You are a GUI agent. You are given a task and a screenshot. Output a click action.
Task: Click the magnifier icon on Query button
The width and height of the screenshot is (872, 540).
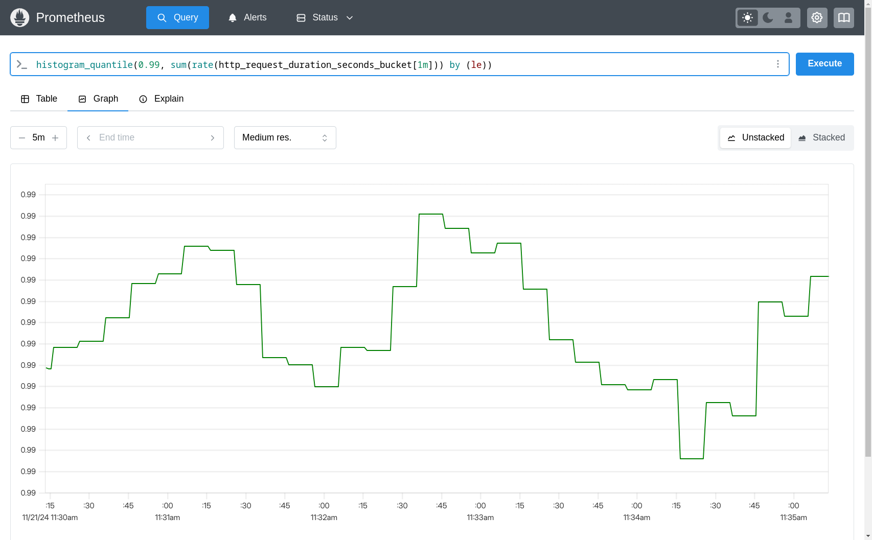coord(162,17)
